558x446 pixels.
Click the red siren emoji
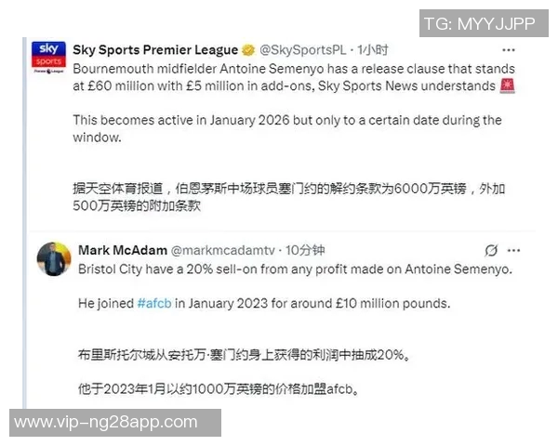[507, 85]
